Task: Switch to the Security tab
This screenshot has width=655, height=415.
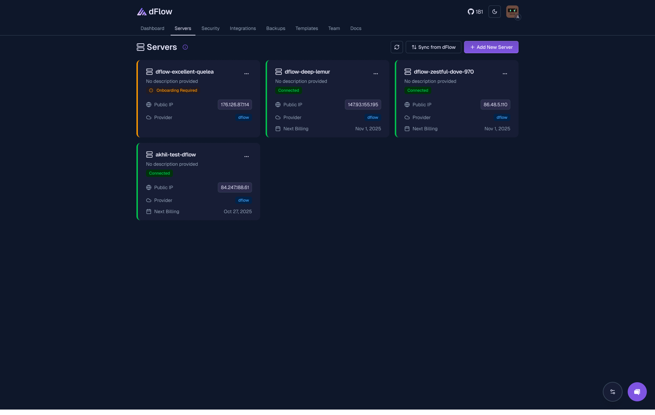Action: click(x=210, y=28)
